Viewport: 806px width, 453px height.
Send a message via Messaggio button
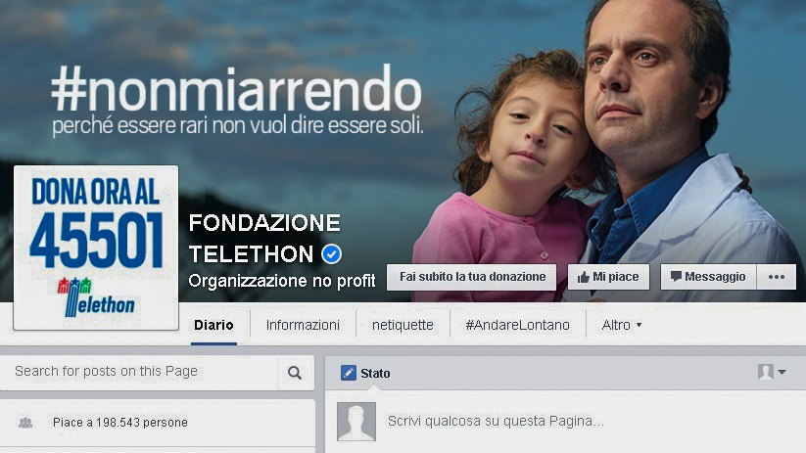click(708, 277)
